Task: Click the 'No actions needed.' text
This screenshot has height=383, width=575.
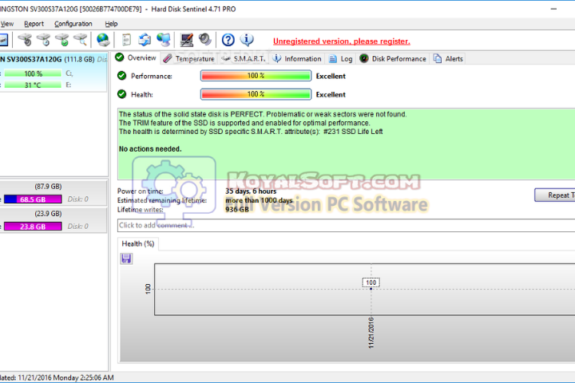Action: (x=150, y=148)
